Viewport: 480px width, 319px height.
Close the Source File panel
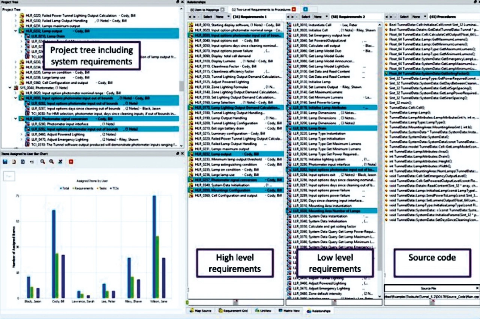477,288
